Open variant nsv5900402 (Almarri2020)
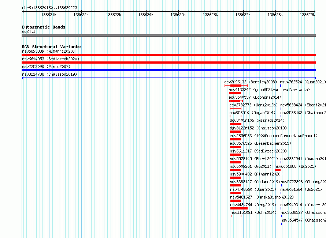The image size is (326, 238). (256, 174)
